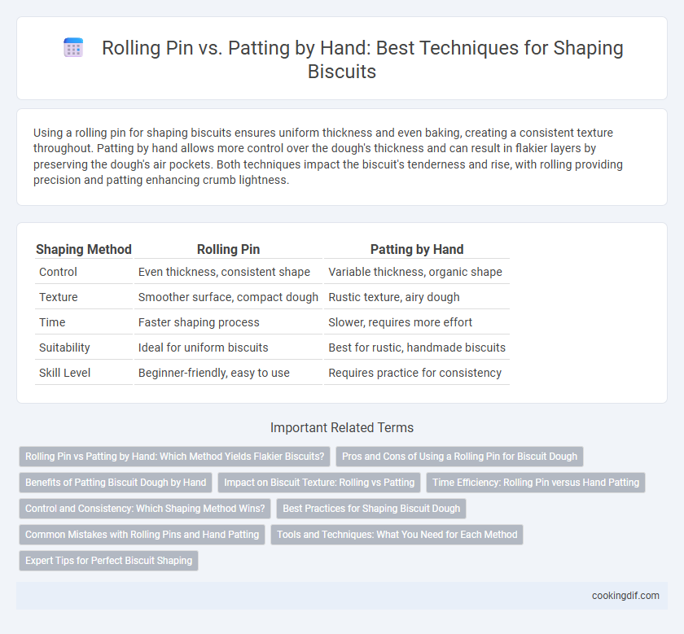Image resolution: width=684 pixels, height=634 pixels.
Task: Open 'Common Mistakes with Rolling Pins and Hand Patting'
Action: (142, 535)
